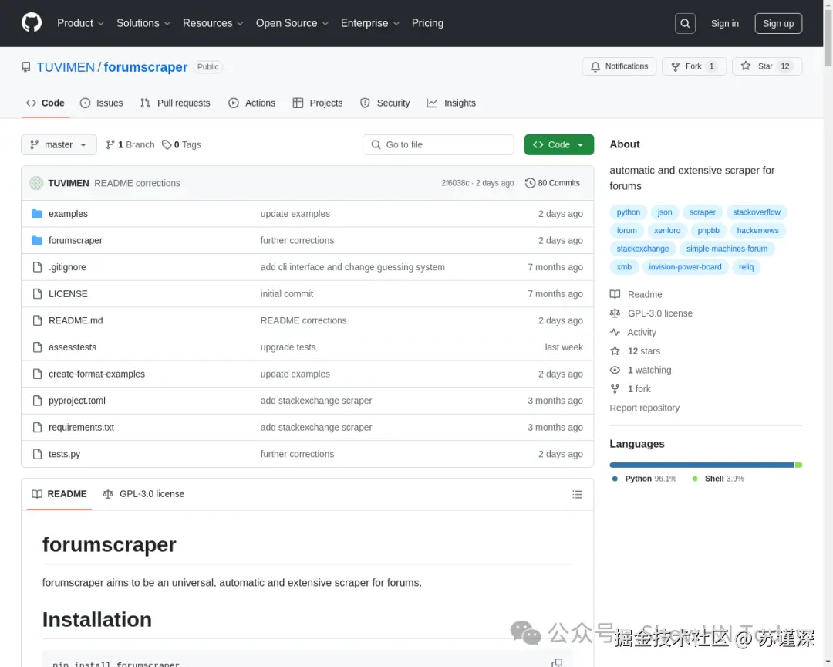
Task: Click the tests.py file icon
Action: coord(37,454)
